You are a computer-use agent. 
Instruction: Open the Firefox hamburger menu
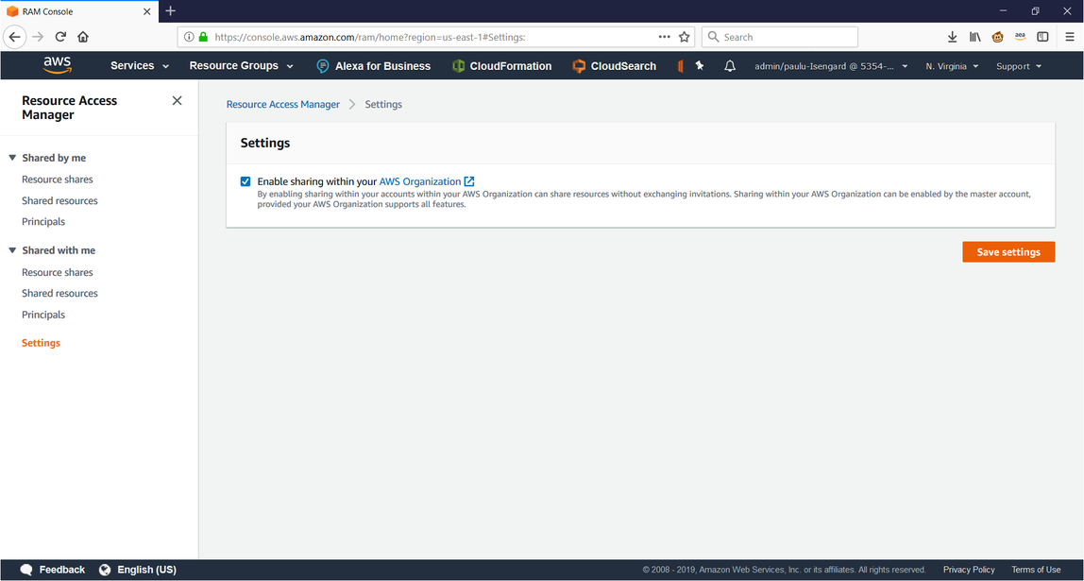(x=1070, y=38)
